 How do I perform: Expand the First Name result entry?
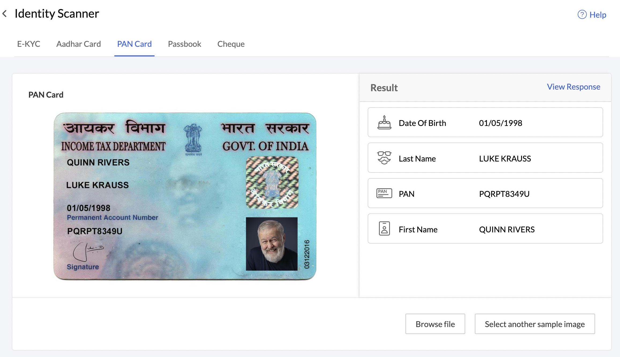485,229
